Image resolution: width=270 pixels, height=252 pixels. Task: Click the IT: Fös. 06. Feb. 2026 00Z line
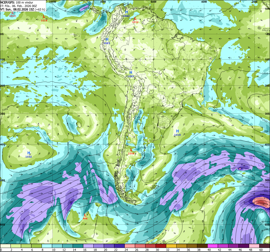click(x=19, y=6)
